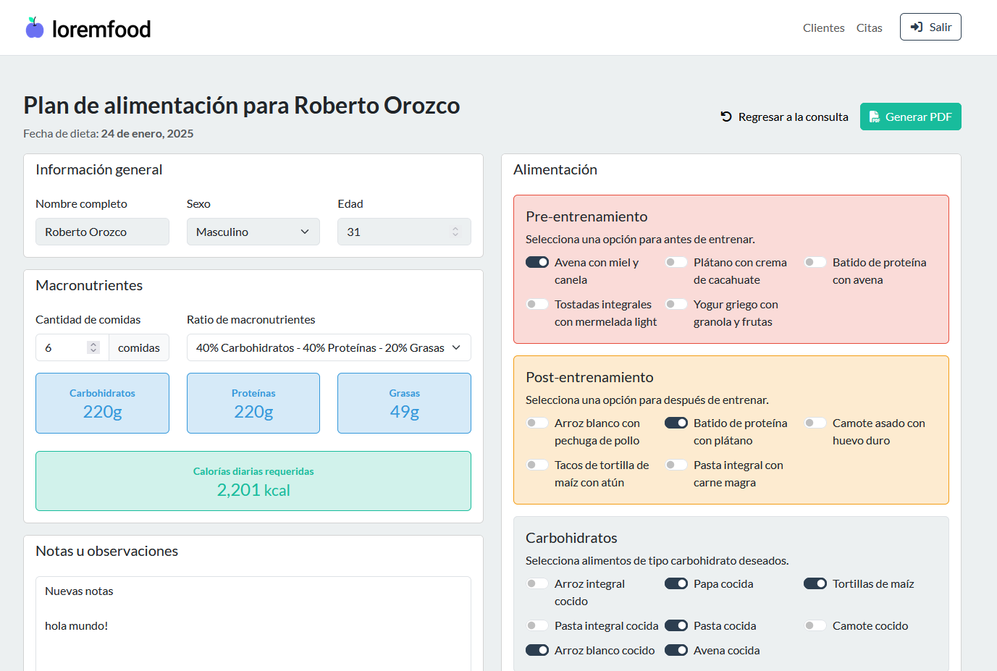Click the Edad spinner arrows icon
The image size is (997, 671).
[x=455, y=232]
